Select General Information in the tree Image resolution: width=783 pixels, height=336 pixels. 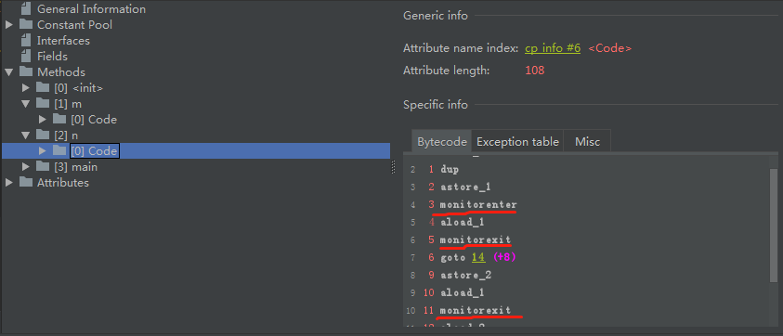(x=91, y=9)
